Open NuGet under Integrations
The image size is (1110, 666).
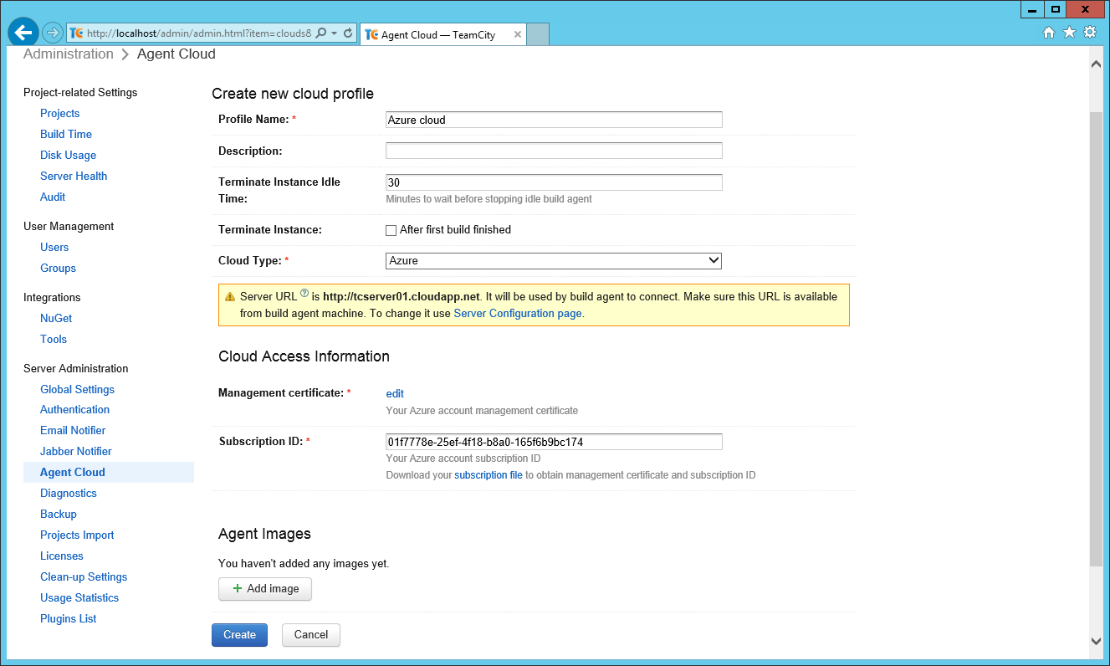tap(56, 319)
